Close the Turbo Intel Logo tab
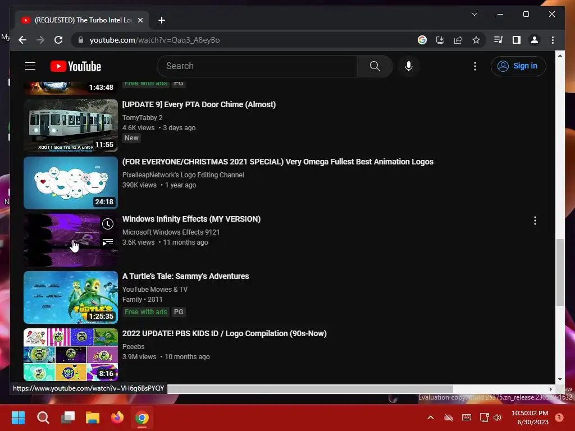Viewport: 575px width, 431px height. [x=140, y=20]
